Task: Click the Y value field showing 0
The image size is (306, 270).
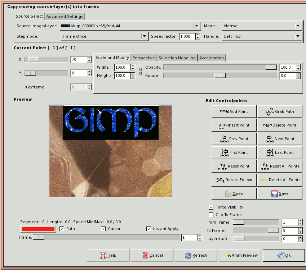Action: pos(79,73)
